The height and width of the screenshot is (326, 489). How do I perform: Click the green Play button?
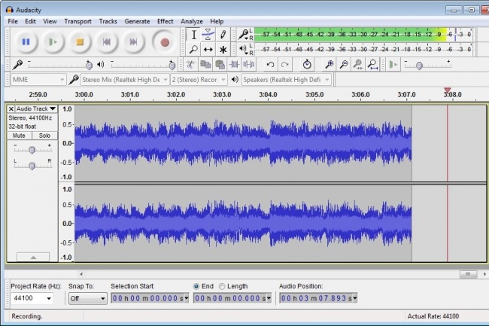53,42
